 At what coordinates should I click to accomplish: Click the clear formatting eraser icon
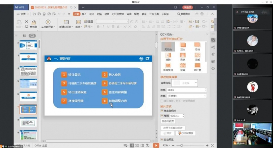coord(135,27)
